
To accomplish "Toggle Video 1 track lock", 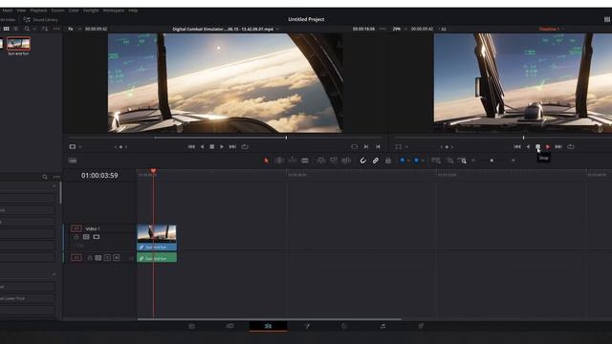I will pos(76,237).
